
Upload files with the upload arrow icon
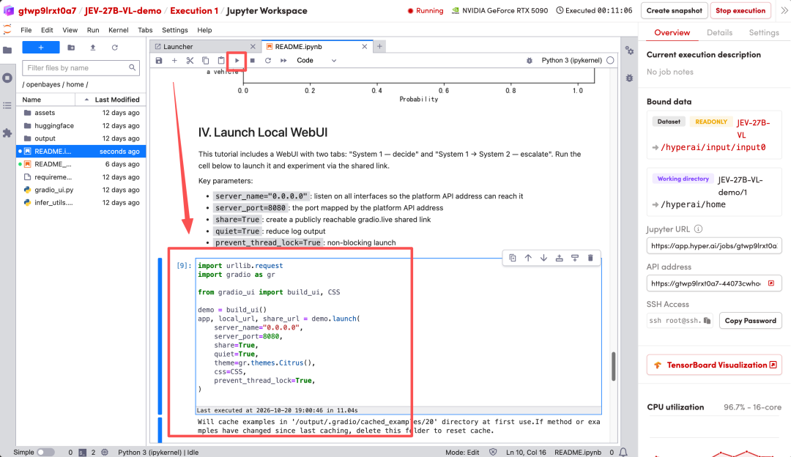click(x=93, y=48)
